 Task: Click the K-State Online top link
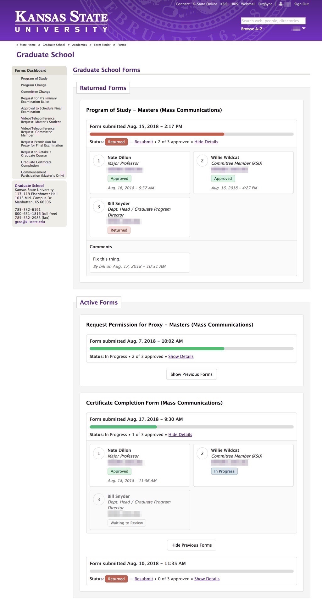click(205, 4)
